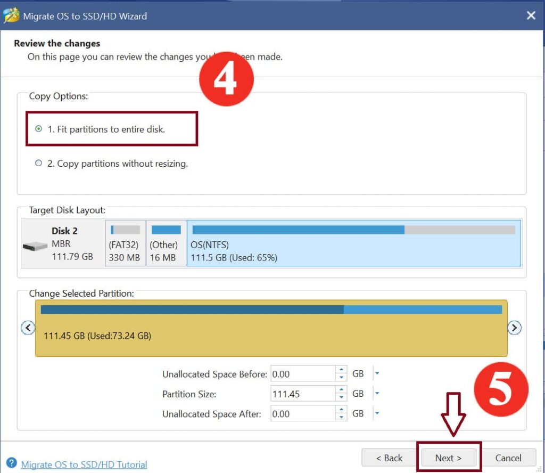Open the Migrate OS to SSD/HD Tutorial link
Viewport: 545px width, 473px height.
coord(84,464)
